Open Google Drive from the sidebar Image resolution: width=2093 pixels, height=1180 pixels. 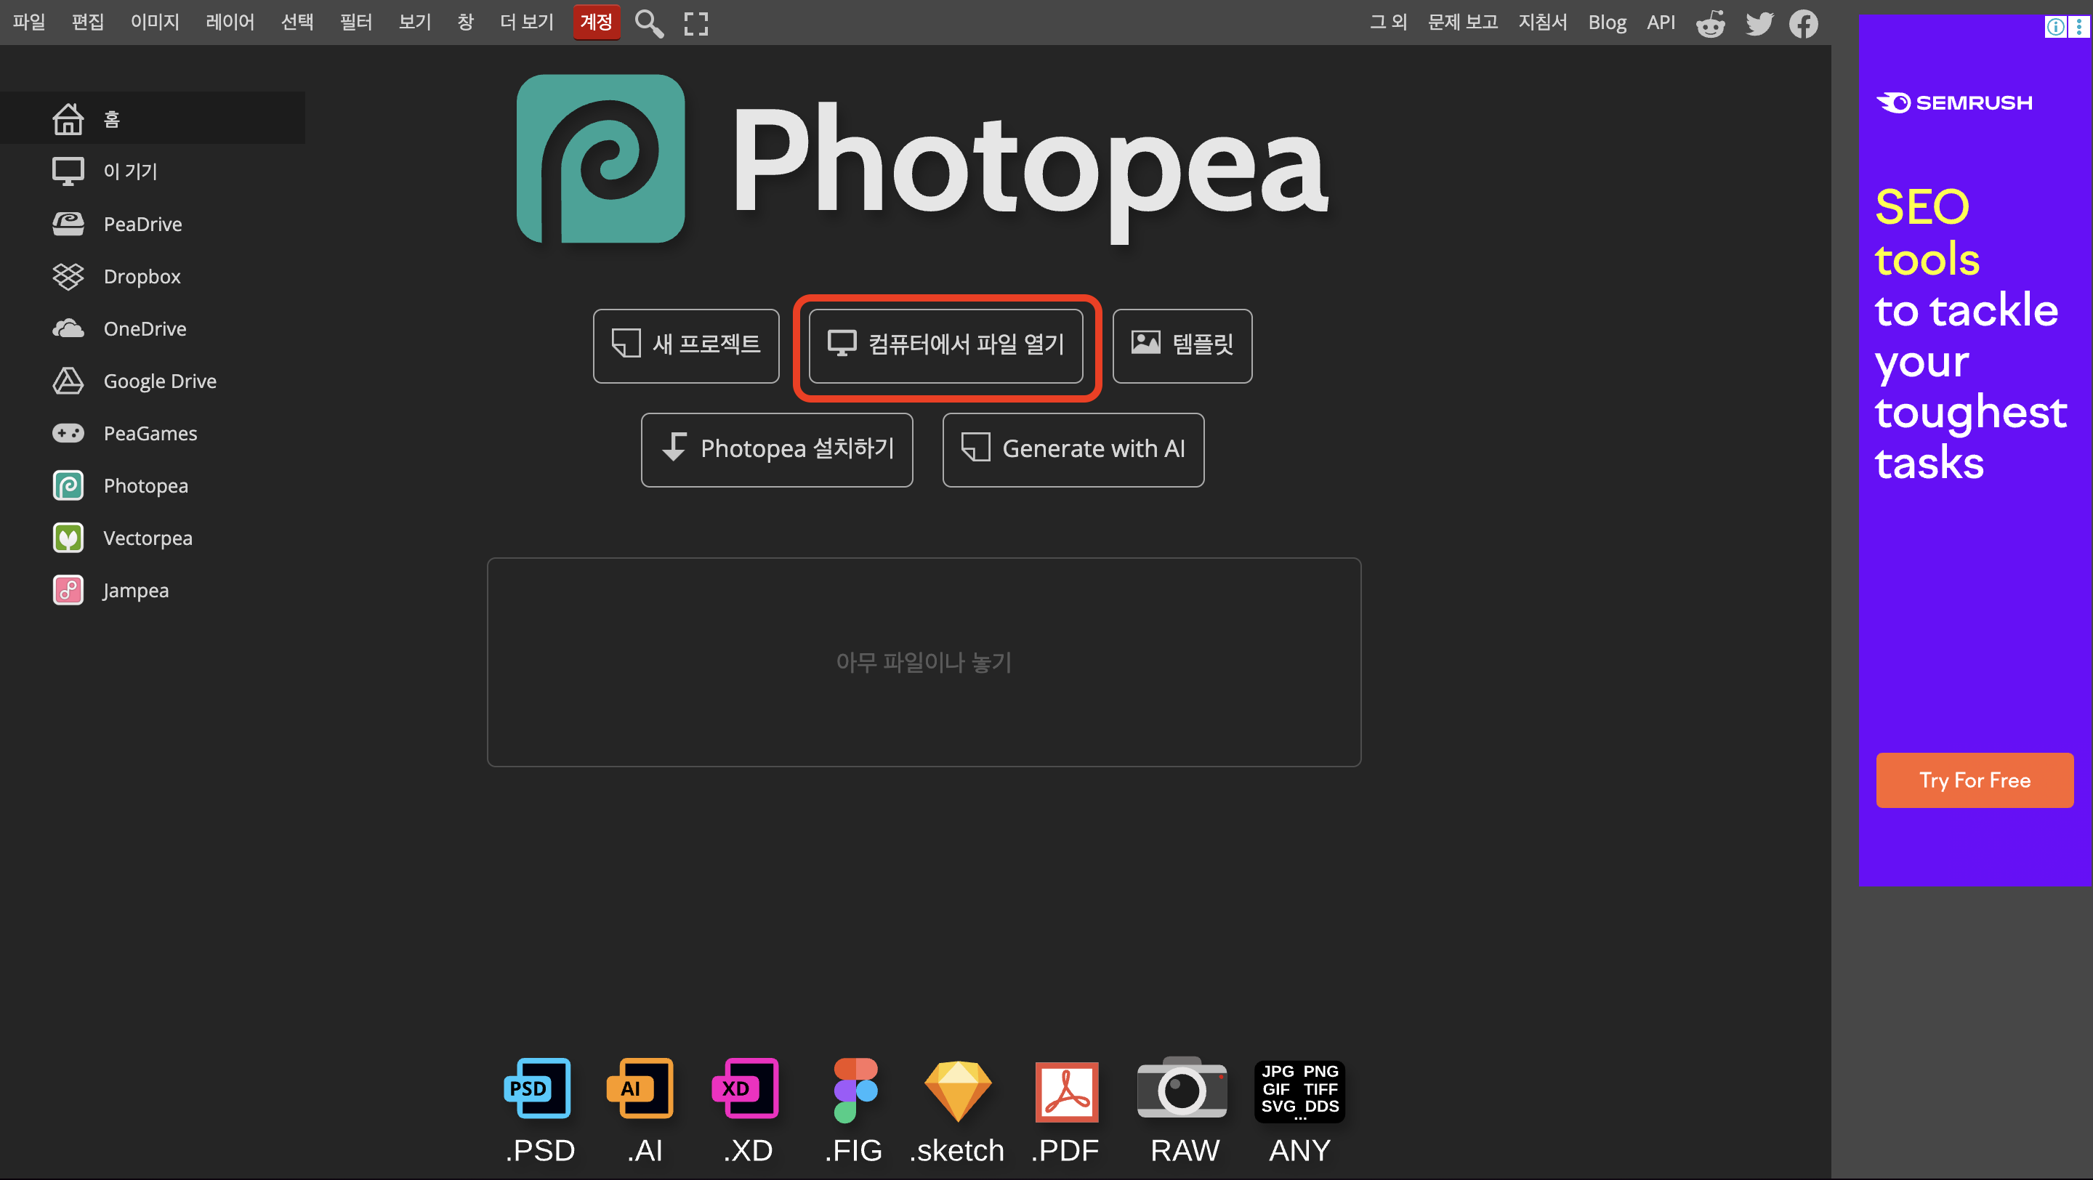[x=160, y=380]
